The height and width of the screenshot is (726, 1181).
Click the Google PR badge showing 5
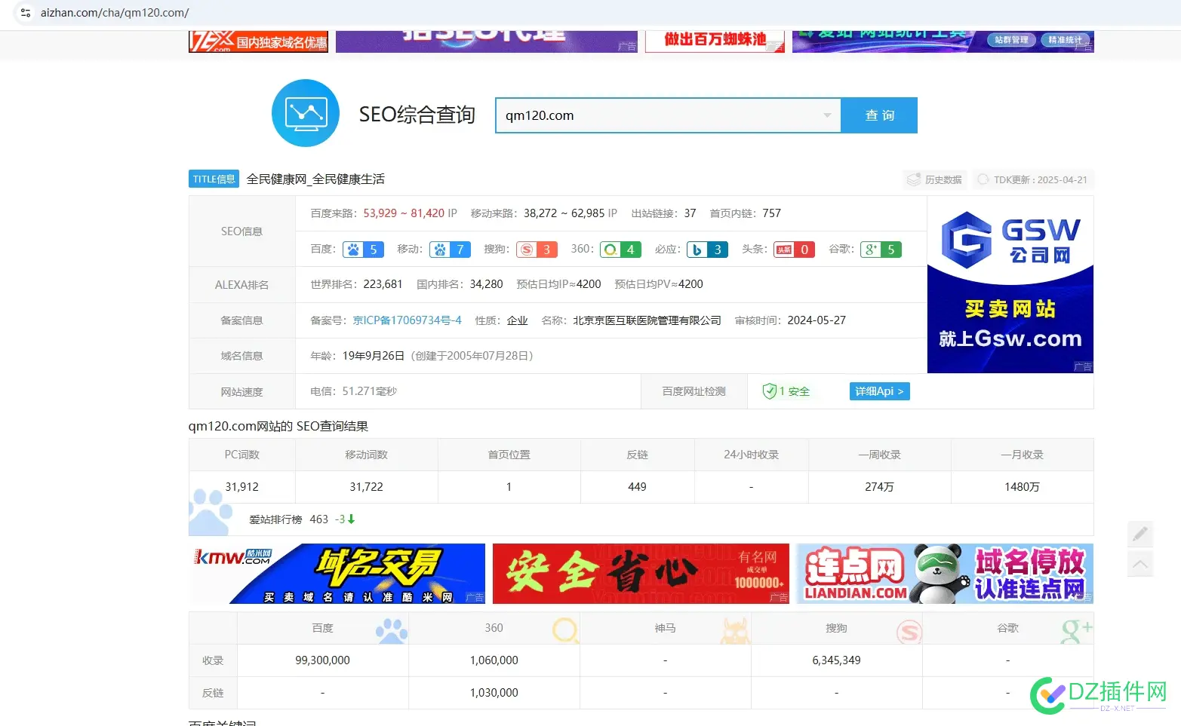pyautogui.click(x=881, y=249)
